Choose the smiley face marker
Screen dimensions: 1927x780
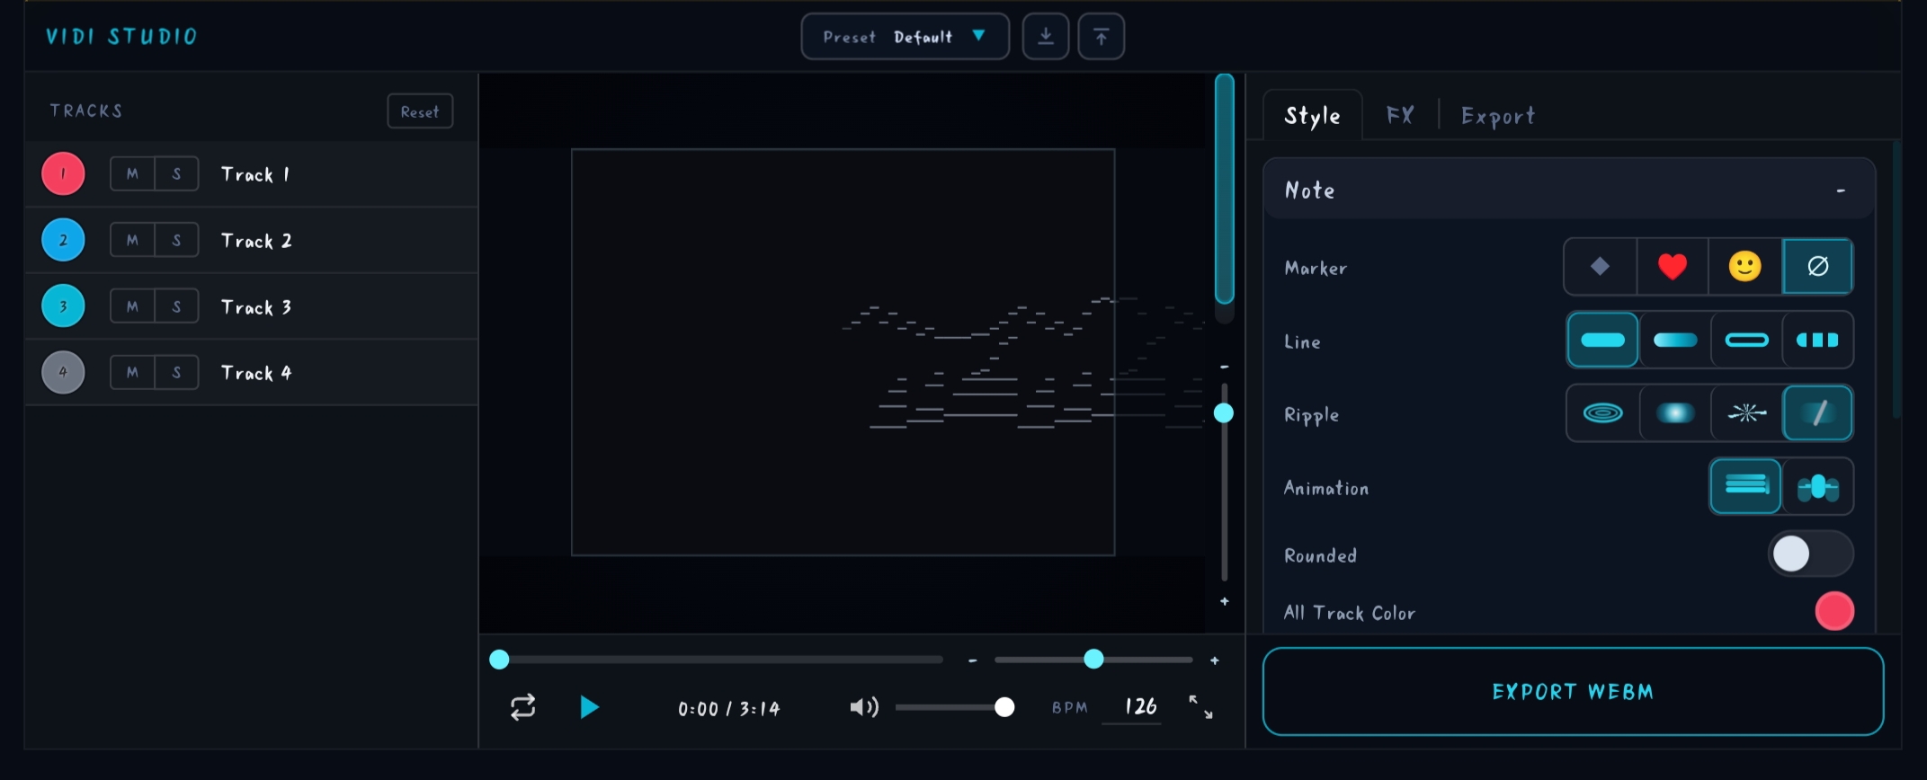1744,267
